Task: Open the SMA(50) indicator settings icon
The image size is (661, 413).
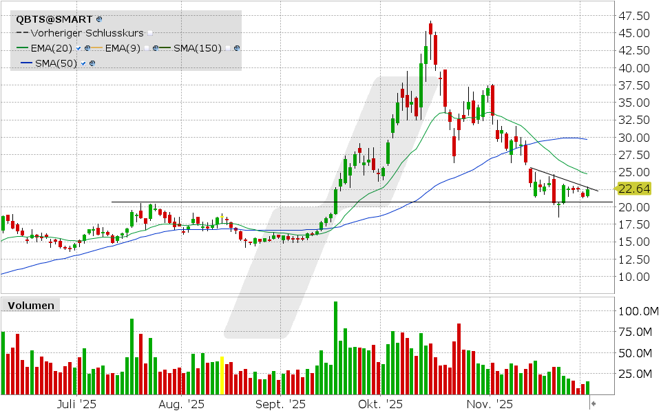Action: [x=92, y=63]
